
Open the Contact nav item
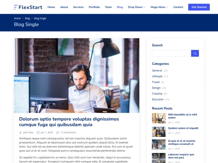178,7
